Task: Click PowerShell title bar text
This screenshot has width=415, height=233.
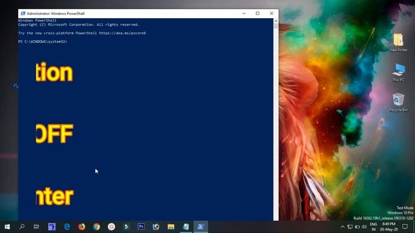Action: click(56, 14)
